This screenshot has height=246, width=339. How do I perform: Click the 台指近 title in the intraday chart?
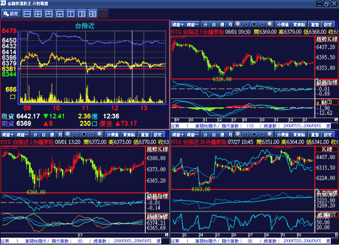tap(84, 26)
